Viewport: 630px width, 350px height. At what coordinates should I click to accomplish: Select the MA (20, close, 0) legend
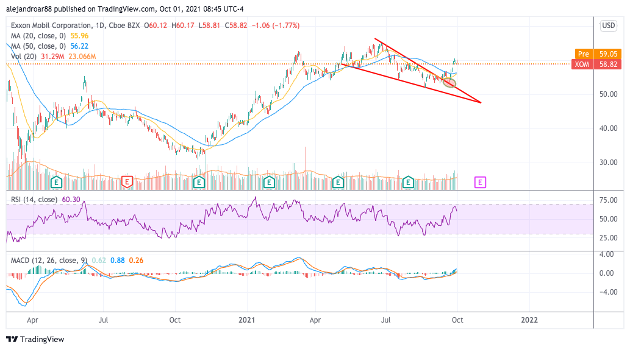click(38, 36)
